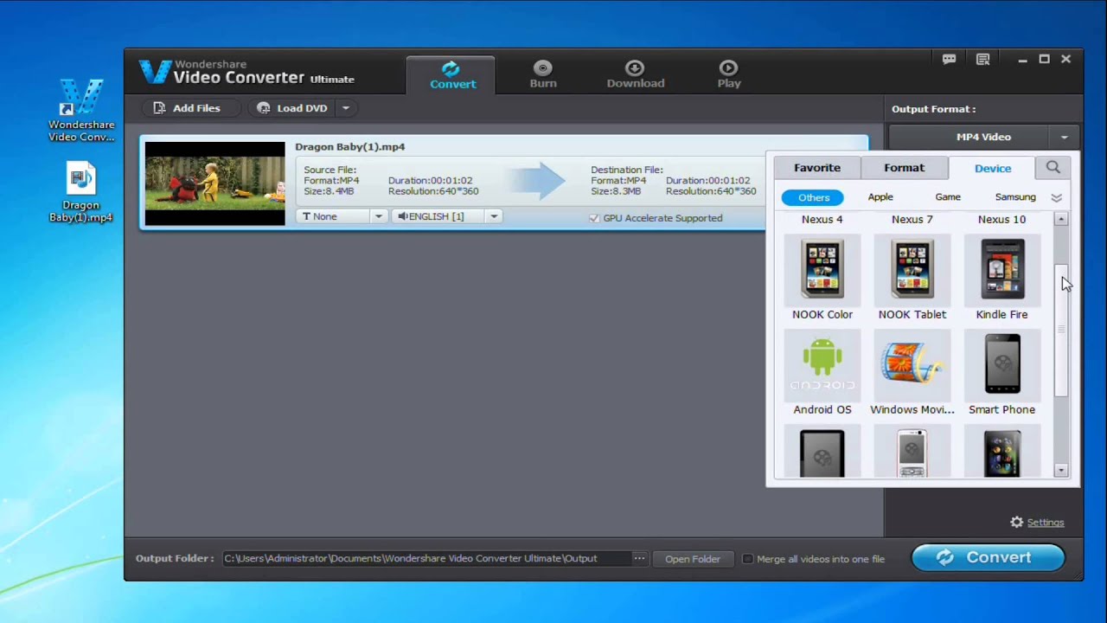
Task: Click the output folder browse ellipsis button
Action: [639, 558]
